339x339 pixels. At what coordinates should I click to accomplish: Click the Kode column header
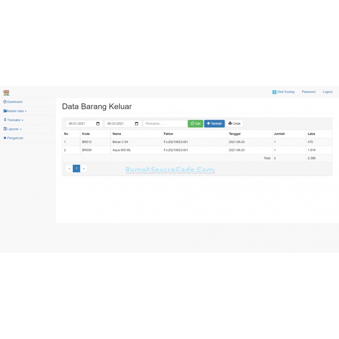[x=86, y=134]
